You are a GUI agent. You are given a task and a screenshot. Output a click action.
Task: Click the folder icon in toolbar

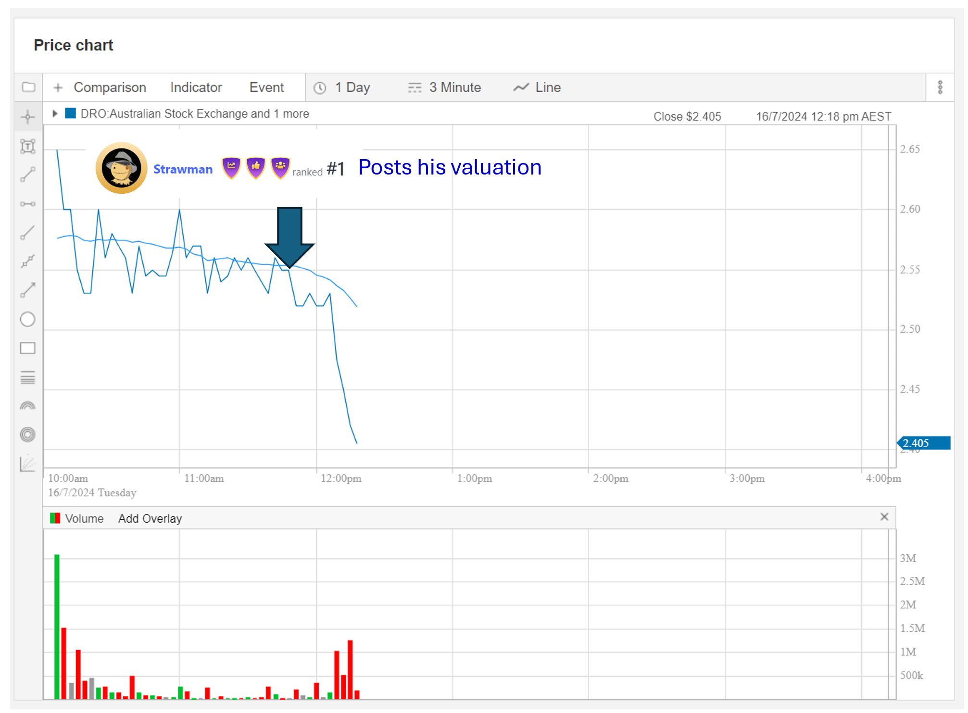pos(29,87)
